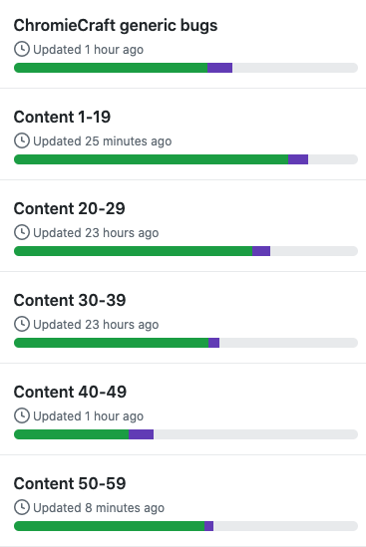Open the Content 40-49 project

(70, 393)
